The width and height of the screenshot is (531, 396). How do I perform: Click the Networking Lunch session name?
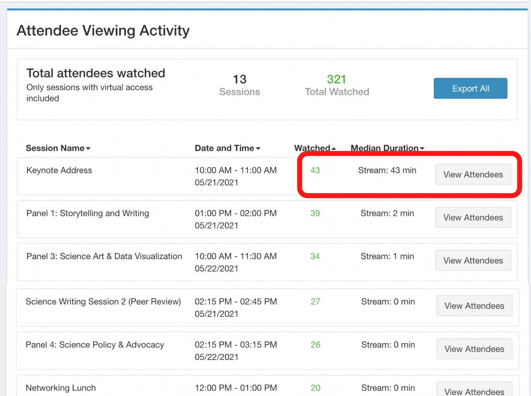pos(61,388)
